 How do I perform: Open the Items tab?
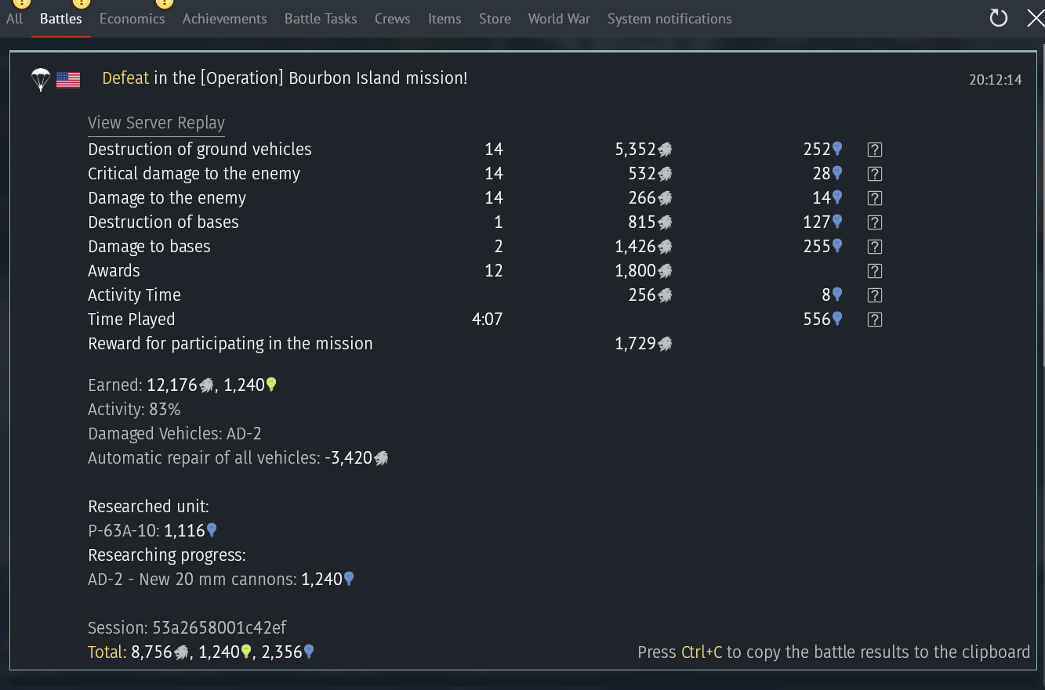(x=444, y=19)
